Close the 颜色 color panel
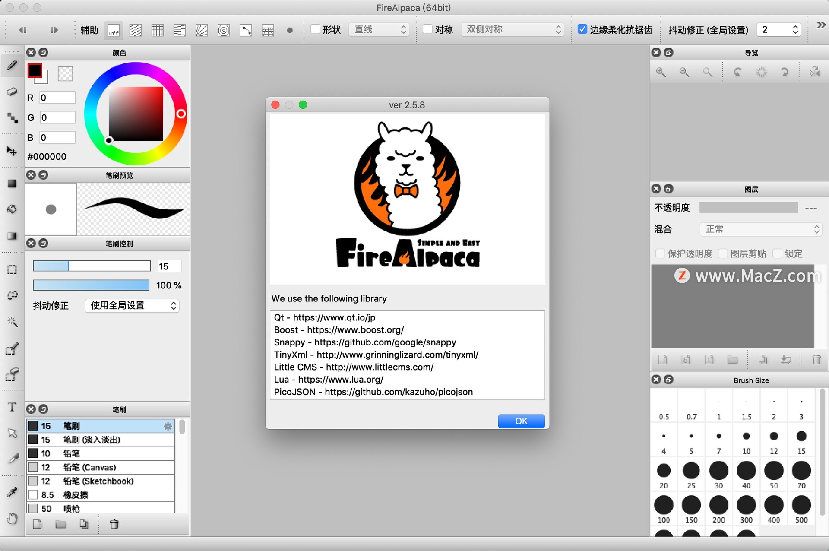Image resolution: width=829 pixels, height=551 pixels. (31, 53)
